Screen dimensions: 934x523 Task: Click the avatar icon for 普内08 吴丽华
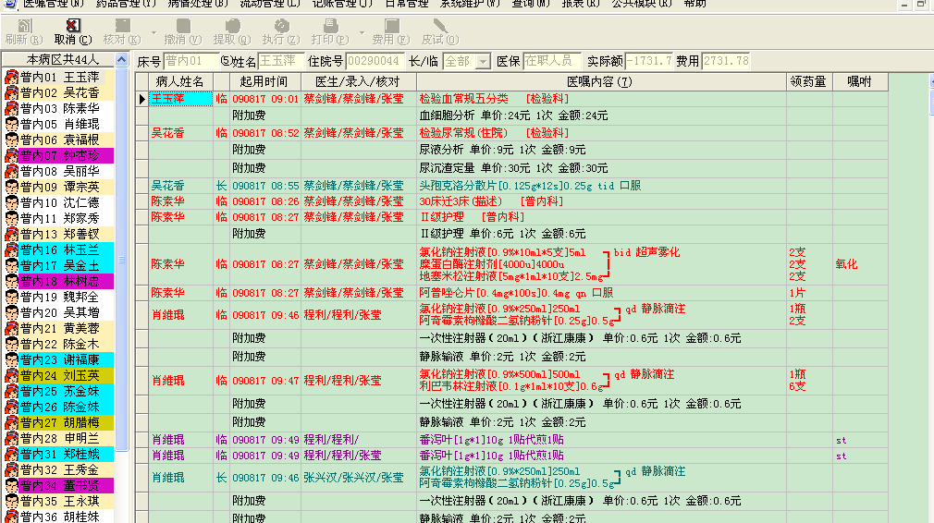(x=11, y=171)
